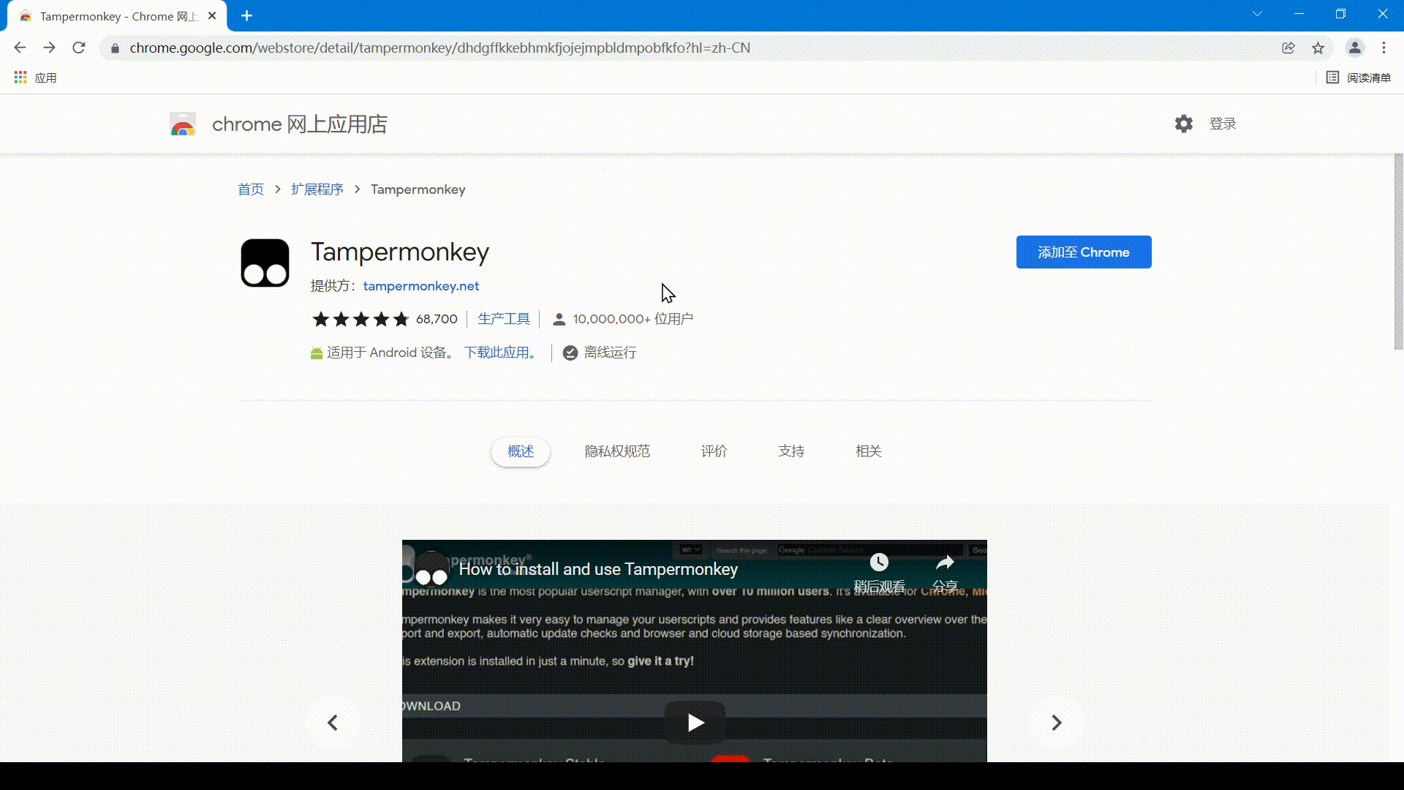The image size is (1404, 790).
Task: Click the 添加至 Chrome button
Action: point(1083,252)
